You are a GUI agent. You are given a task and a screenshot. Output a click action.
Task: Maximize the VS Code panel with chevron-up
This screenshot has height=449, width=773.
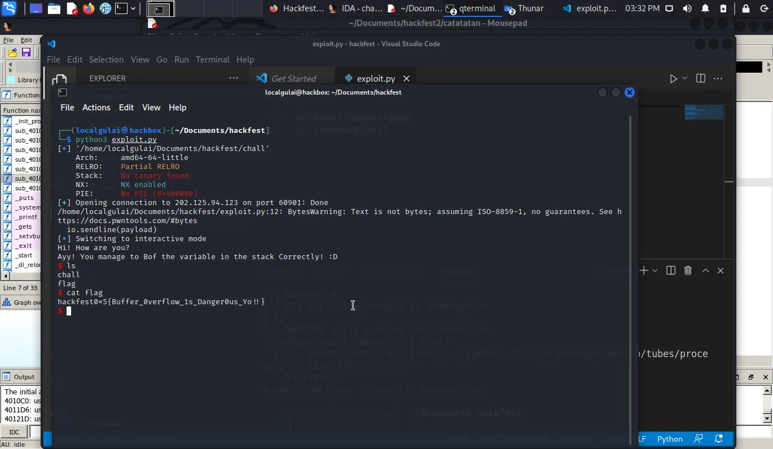tap(705, 271)
